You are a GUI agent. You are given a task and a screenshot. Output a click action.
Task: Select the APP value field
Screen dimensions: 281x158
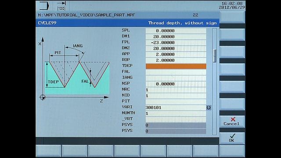pyautogui.click(x=176, y=54)
